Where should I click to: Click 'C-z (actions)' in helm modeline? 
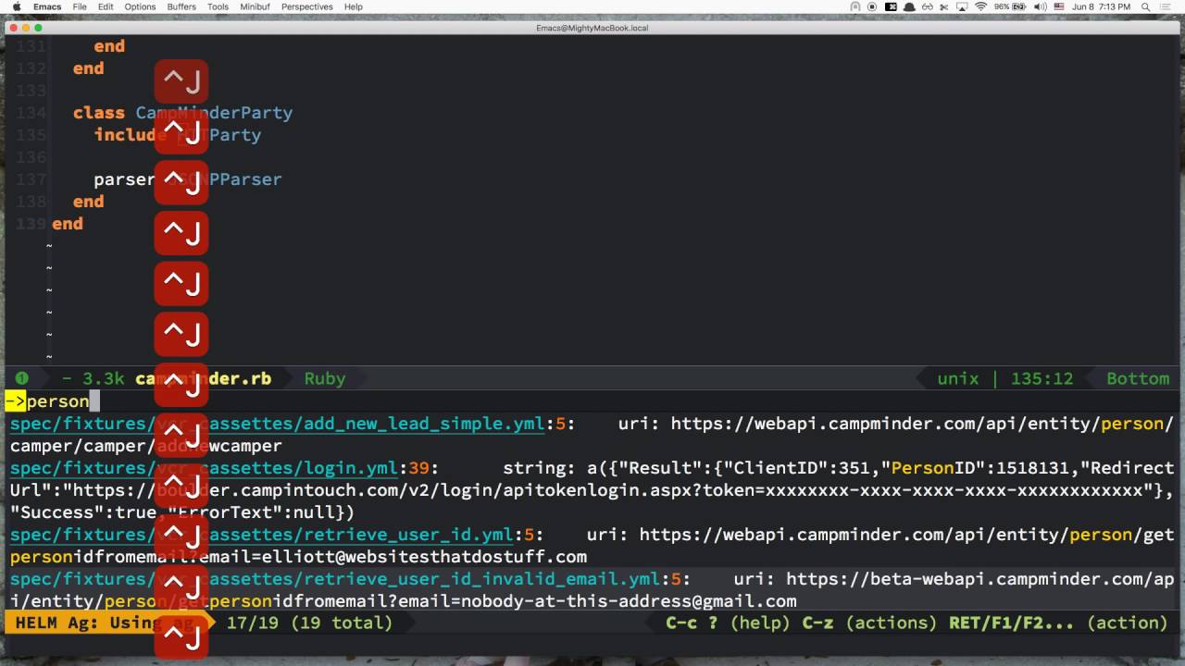tap(868, 623)
